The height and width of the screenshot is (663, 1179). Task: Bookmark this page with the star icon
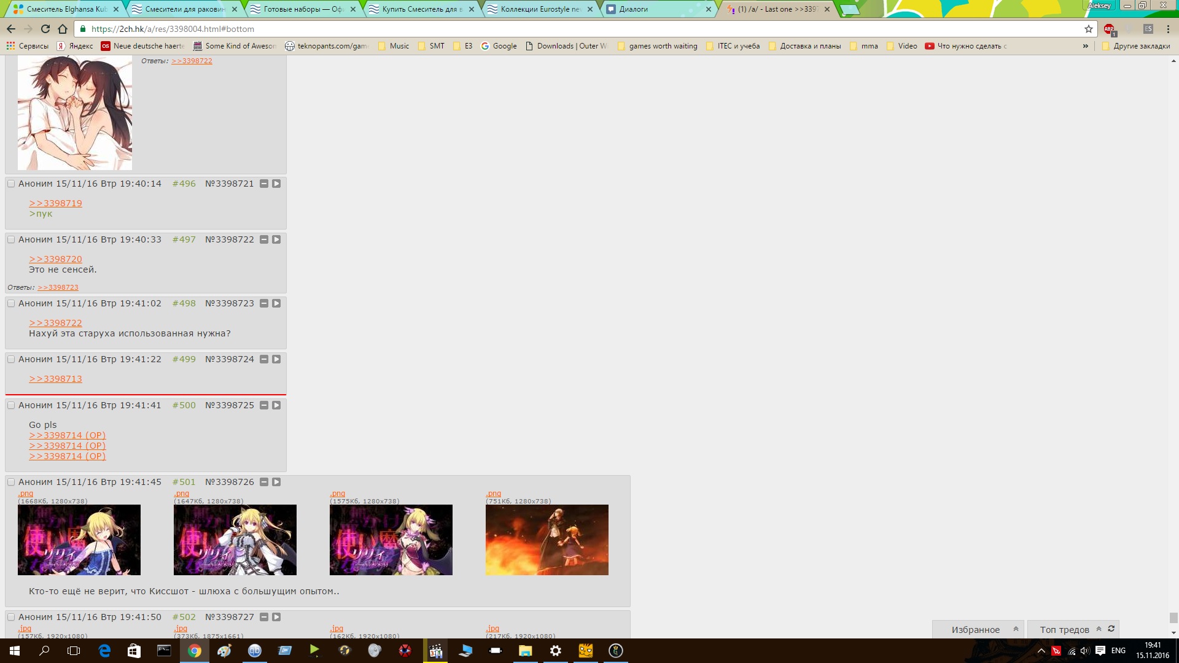pos(1089,29)
